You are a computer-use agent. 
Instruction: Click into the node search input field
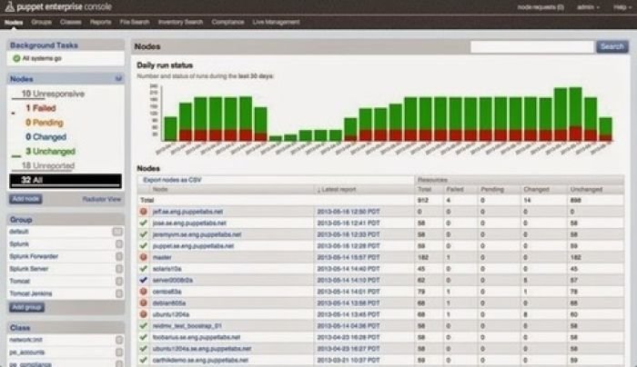(531, 46)
